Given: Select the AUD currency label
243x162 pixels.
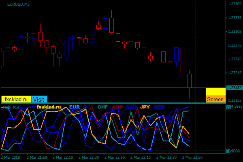Looking at the screenshot, I should [117, 107].
